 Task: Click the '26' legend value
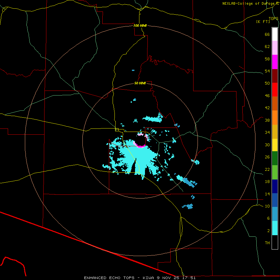pyautogui.click(x=267, y=157)
